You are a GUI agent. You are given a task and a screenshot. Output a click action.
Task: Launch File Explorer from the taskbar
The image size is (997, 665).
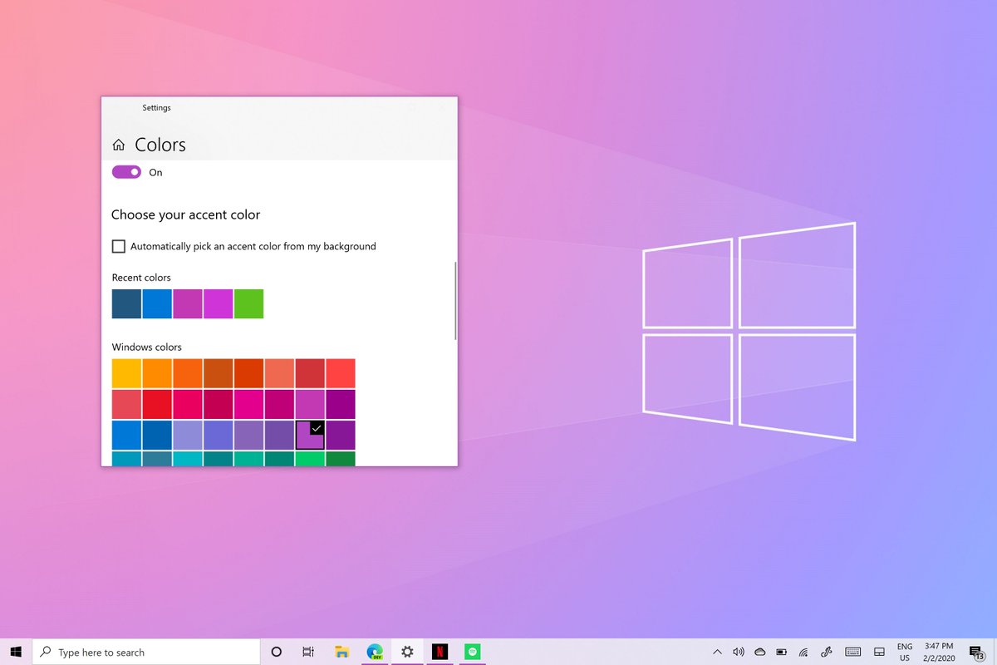tap(341, 652)
